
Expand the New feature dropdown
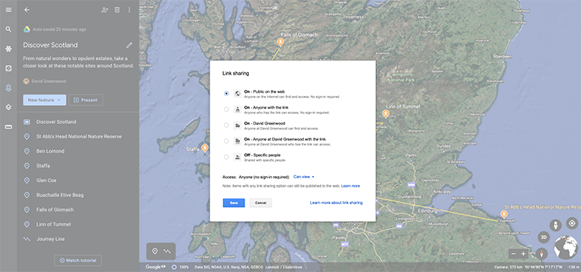coord(45,100)
